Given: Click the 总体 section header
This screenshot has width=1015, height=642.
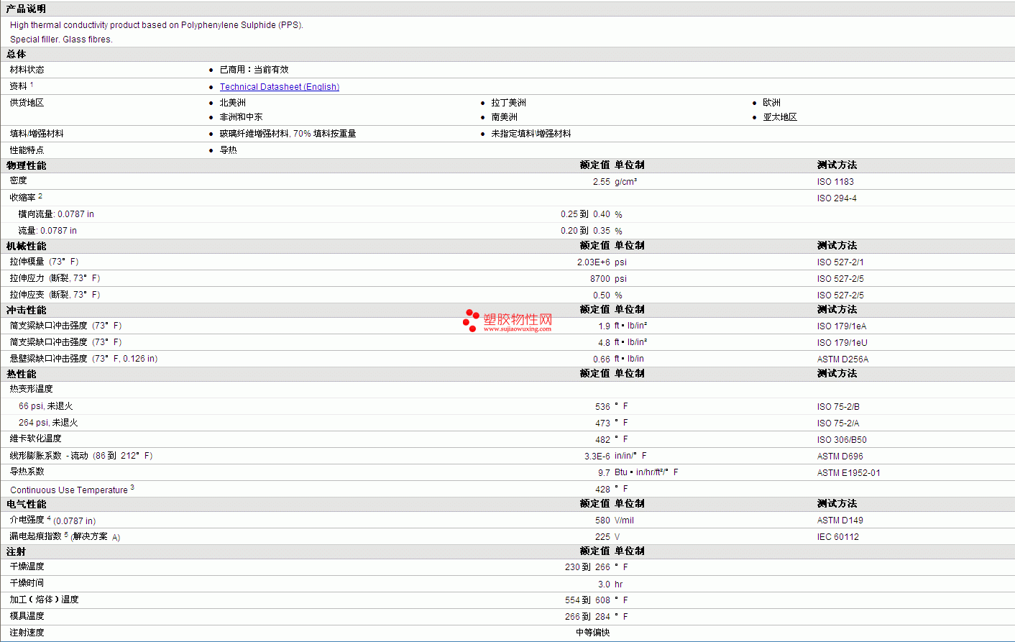Looking at the screenshot, I should coord(16,54).
